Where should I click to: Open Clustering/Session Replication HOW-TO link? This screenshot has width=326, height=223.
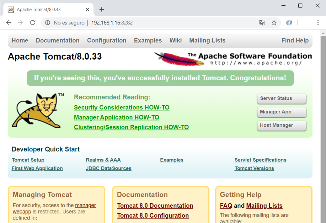pos(131,127)
